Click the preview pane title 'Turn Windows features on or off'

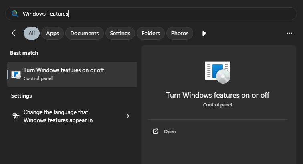coord(218,95)
